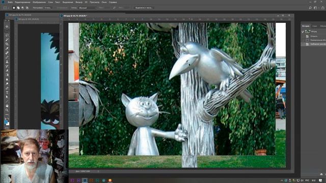The image size is (326, 183).
Task: Show hidden icons in the system tray
Action: click(282, 180)
